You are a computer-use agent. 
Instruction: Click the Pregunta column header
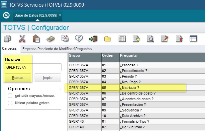click(x=162, y=57)
